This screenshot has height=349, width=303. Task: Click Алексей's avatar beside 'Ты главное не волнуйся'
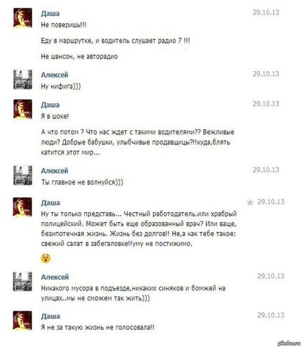point(23,176)
